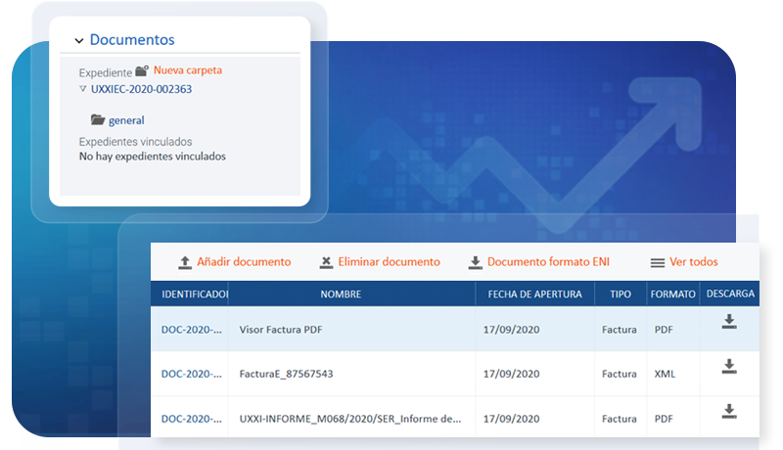This screenshot has width=783, height=450.
Task: Select the Visor Factura PDF row name
Action: [x=281, y=330]
